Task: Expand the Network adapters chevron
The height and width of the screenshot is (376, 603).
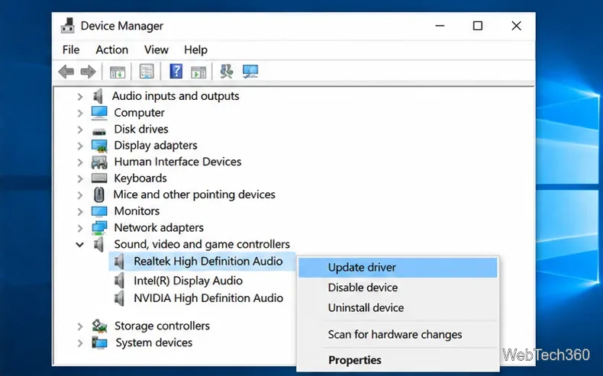Action: 79,228
